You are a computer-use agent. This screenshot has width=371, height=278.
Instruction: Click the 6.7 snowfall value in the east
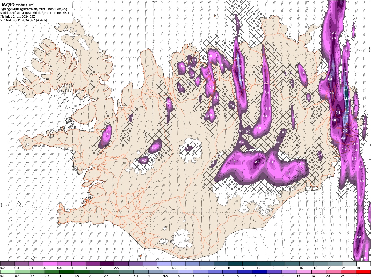346,118
